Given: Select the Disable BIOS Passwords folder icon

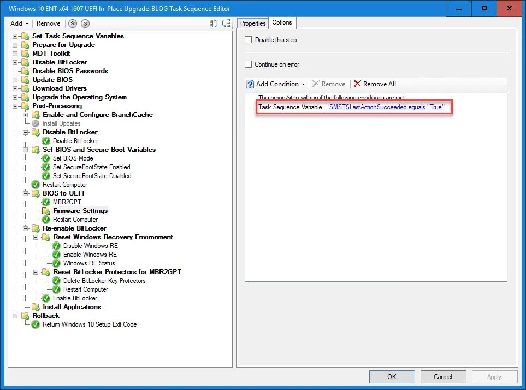Looking at the screenshot, I should tap(26, 71).
